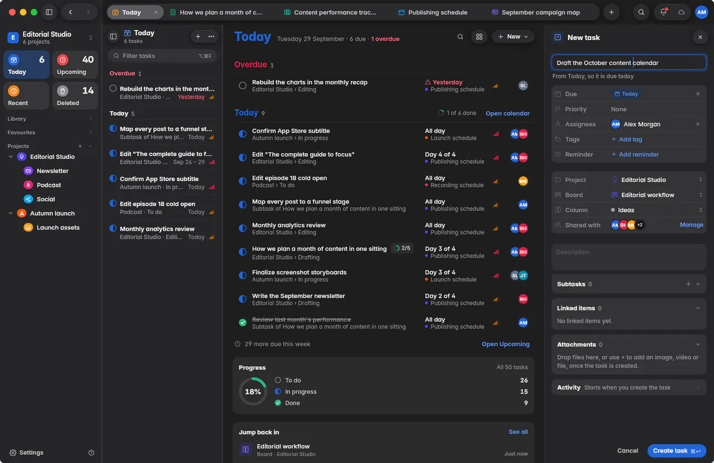Add a subtask with the plus icon
This screenshot has width=714, height=463.
point(688,284)
